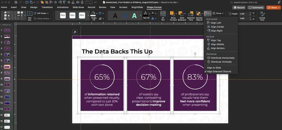The height and width of the screenshot is (130, 282).
Task: Select the second Abc shape style
Action: click(x=73, y=15)
